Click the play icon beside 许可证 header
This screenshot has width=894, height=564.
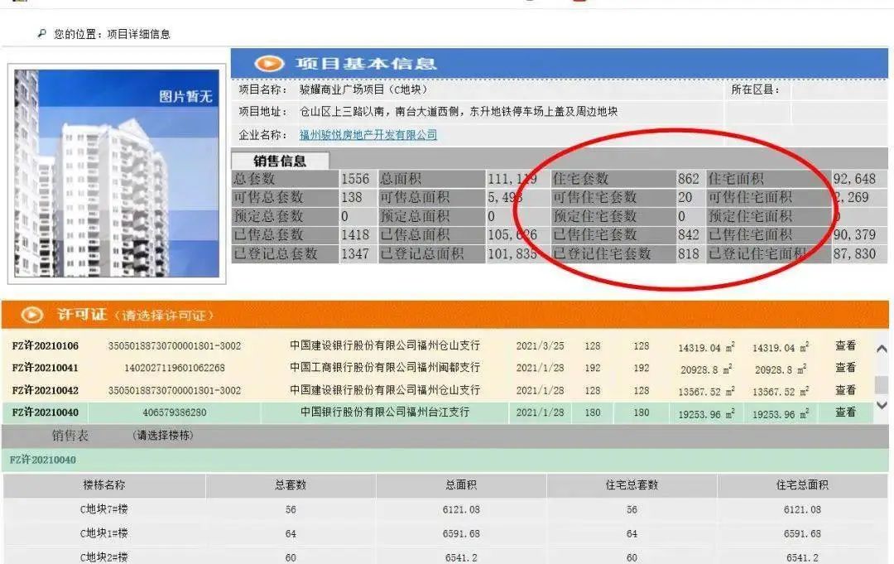pos(31,315)
